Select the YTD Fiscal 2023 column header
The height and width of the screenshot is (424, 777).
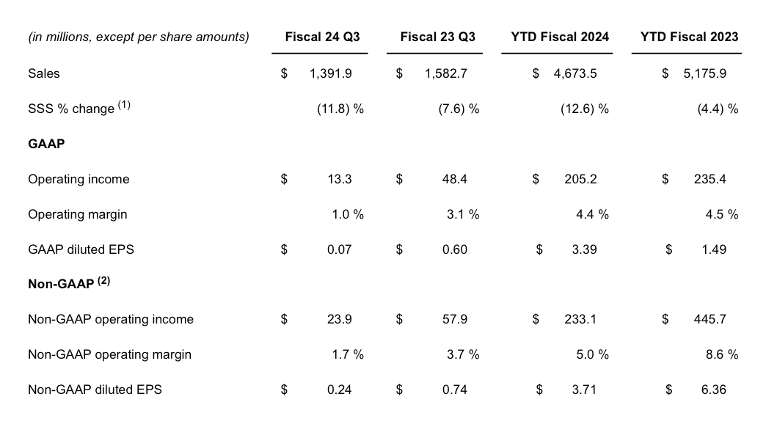point(689,37)
